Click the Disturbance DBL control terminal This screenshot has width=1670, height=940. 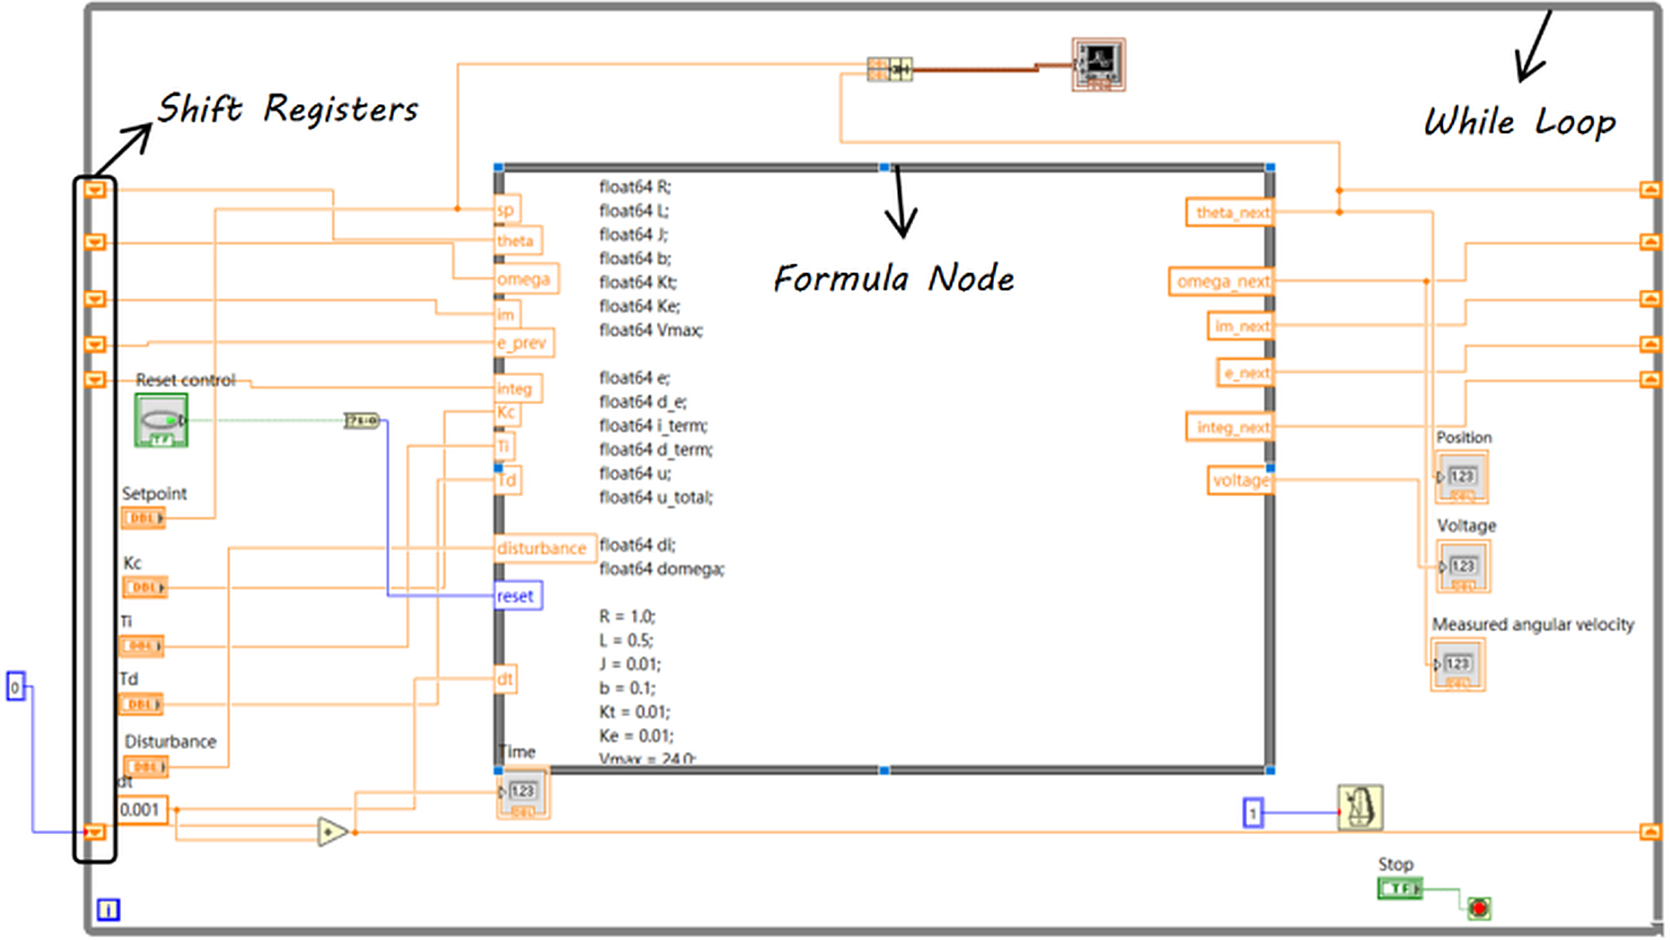click(x=145, y=768)
